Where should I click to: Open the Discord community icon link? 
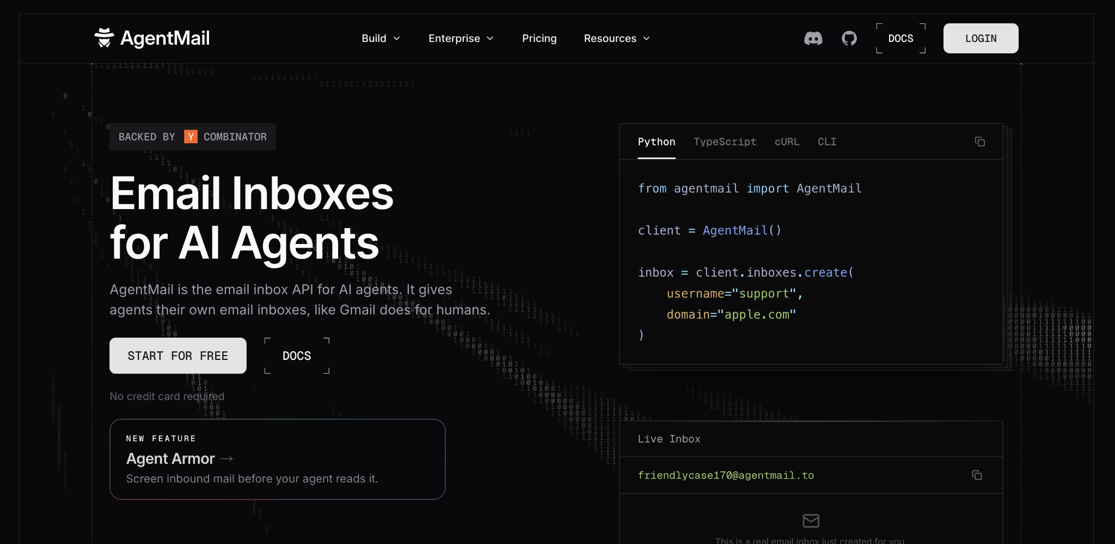pyautogui.click(x=813, y=38)
